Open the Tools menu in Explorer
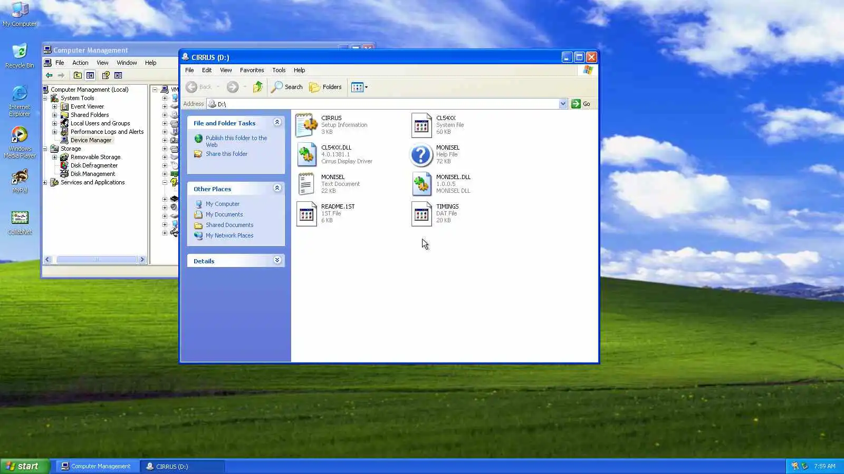The width and height of the screenshot is (844, 474). [x=279, y=70]
